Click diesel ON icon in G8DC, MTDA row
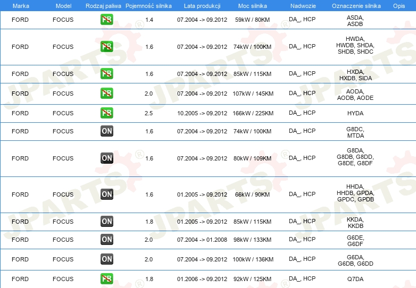This screenshot has width=416, height=288. (106, 131)
